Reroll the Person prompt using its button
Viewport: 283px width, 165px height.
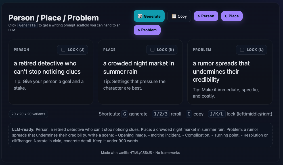pyautogui.click(x=206, y=16)
